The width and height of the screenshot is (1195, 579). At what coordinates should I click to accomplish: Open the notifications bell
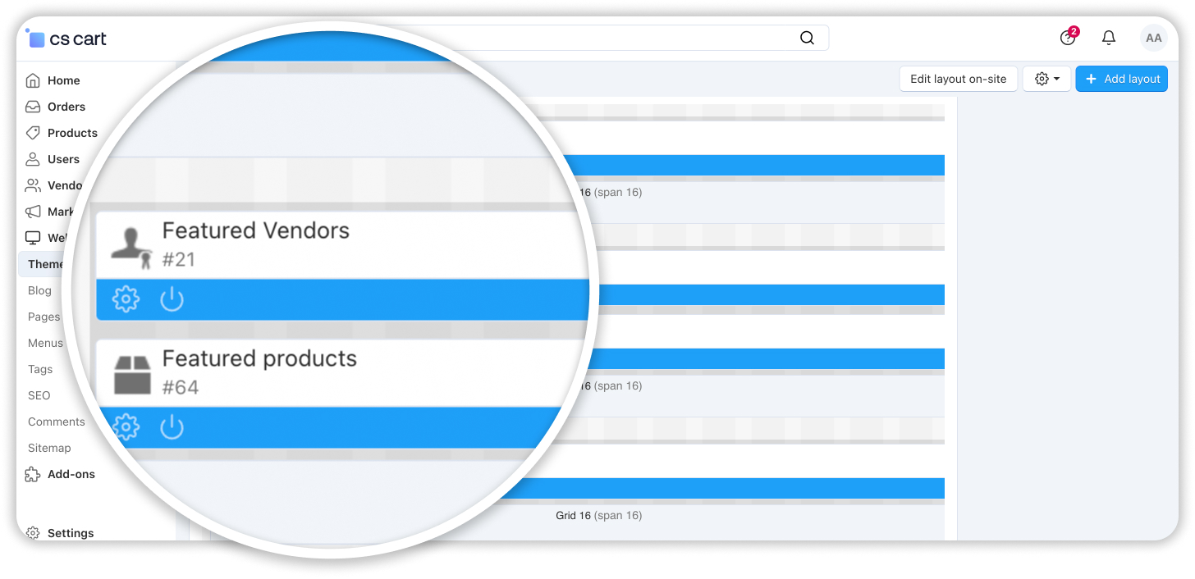pyautogui.click(x=1109, y=38)
